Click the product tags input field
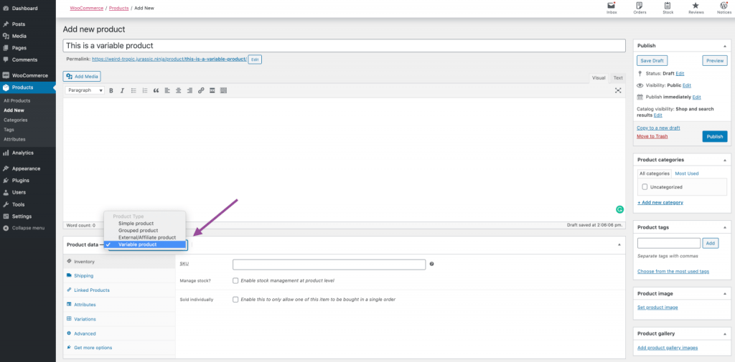Viewport: 735px width, 362px height. pyautogui.click(x=668, y=244)
